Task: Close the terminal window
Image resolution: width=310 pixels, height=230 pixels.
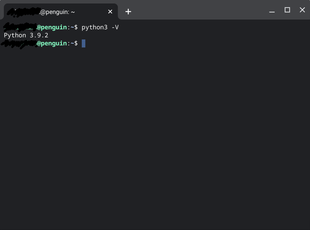Action: [x=302, y=10]
